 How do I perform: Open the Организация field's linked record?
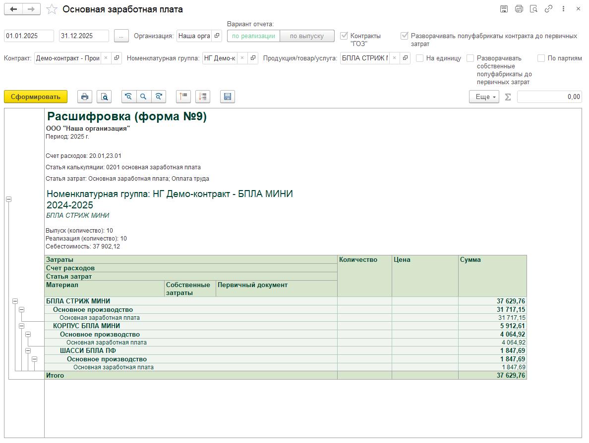click(x=217, y=36)
